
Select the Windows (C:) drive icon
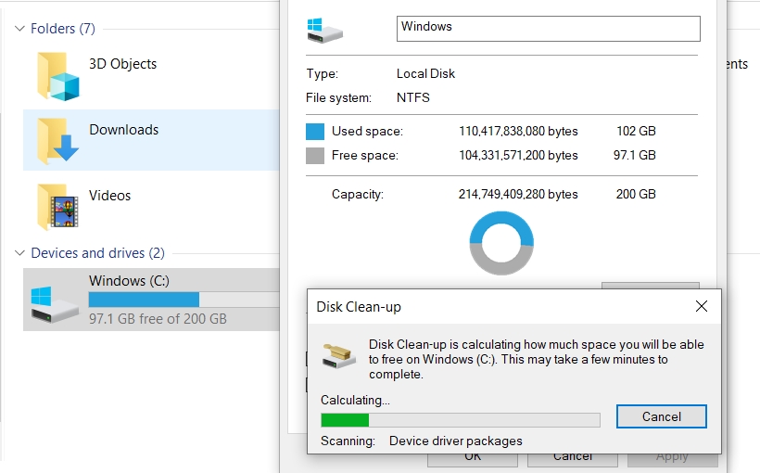55,304
